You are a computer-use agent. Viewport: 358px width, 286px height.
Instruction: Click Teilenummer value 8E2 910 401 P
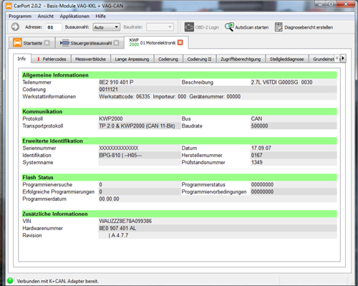116,82
